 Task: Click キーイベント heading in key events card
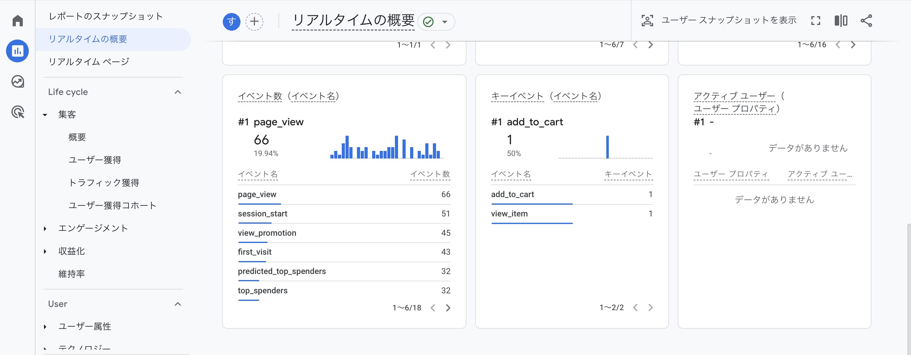point(517,96)
